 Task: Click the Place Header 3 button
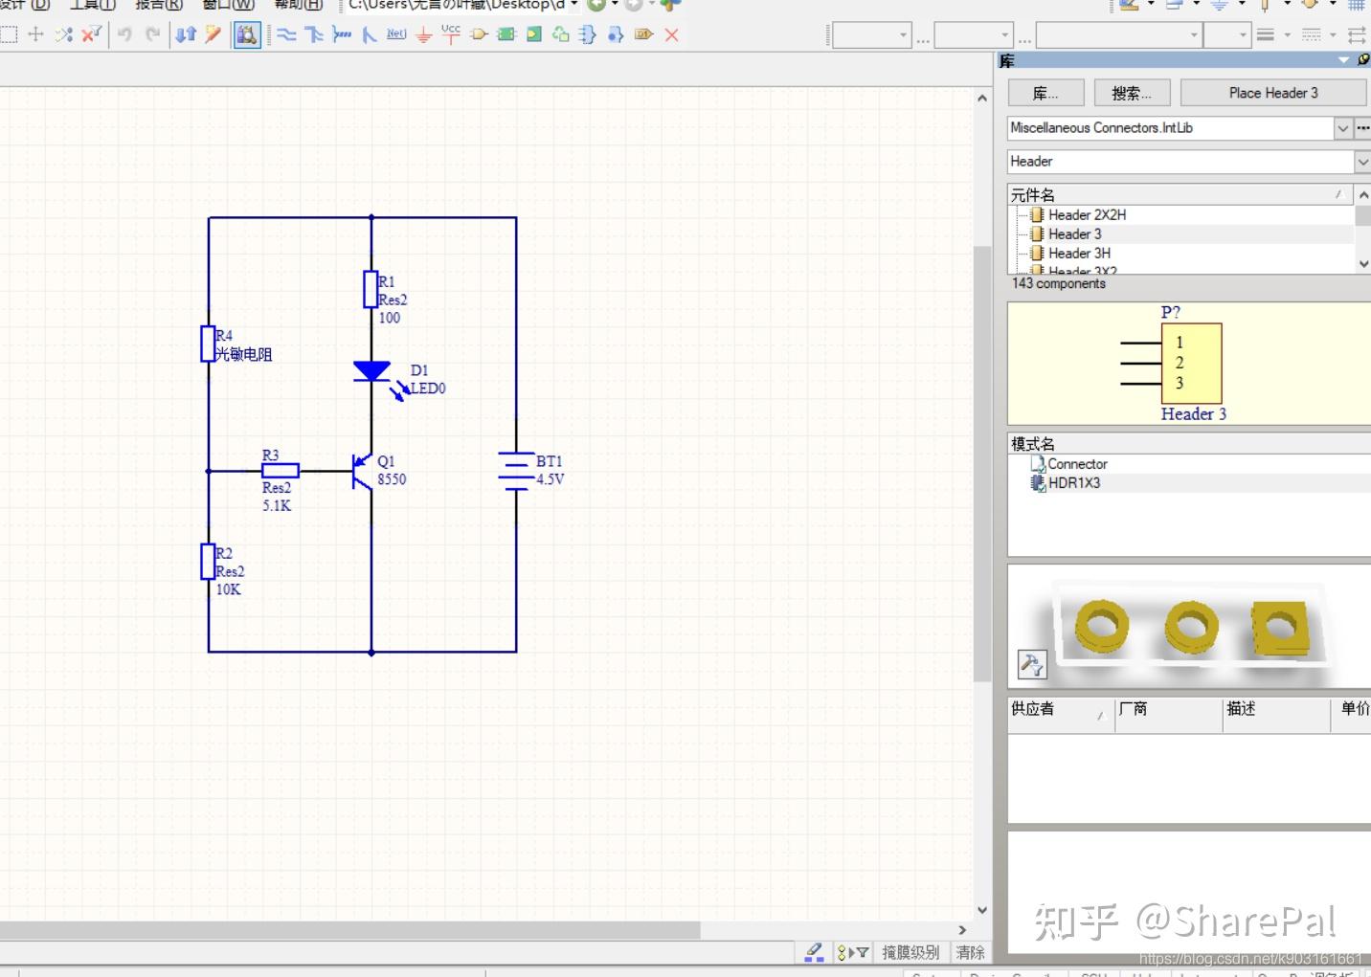coord(1273,92)
